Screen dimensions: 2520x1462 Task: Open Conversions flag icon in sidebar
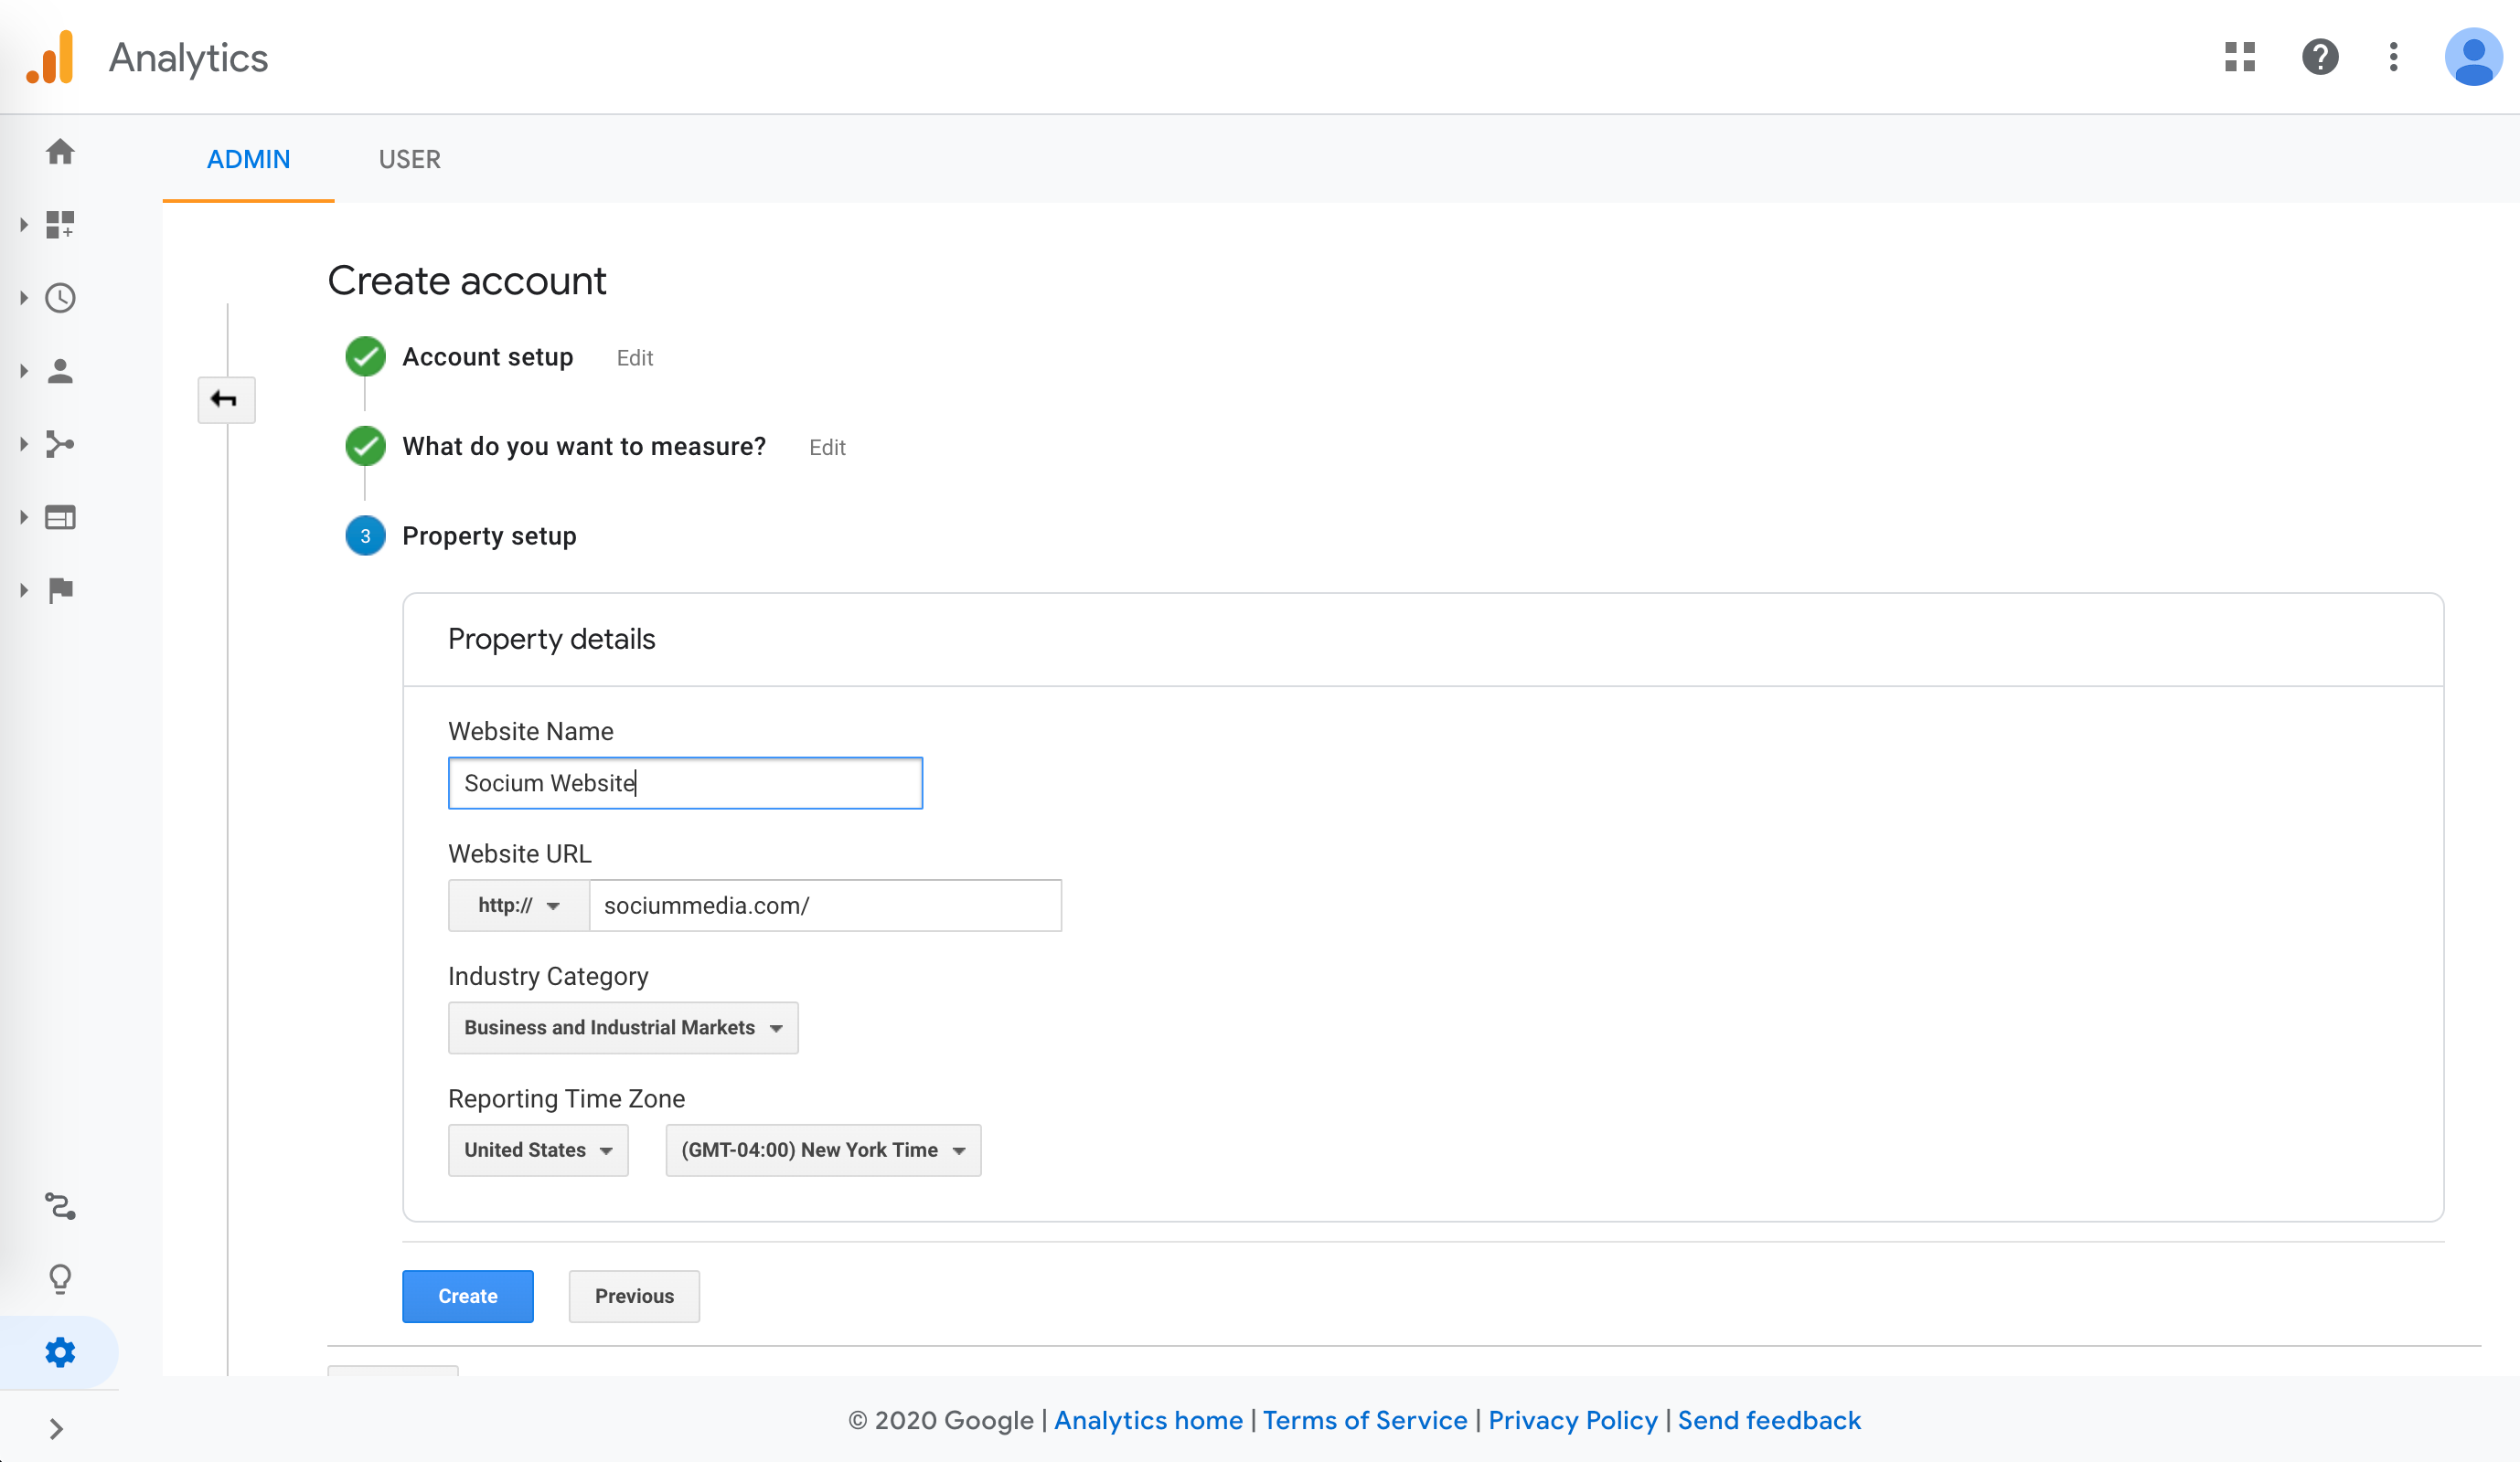point(60,589)
